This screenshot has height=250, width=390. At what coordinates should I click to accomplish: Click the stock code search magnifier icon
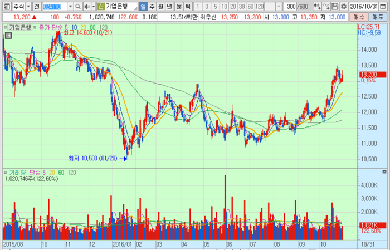(77, 6)
